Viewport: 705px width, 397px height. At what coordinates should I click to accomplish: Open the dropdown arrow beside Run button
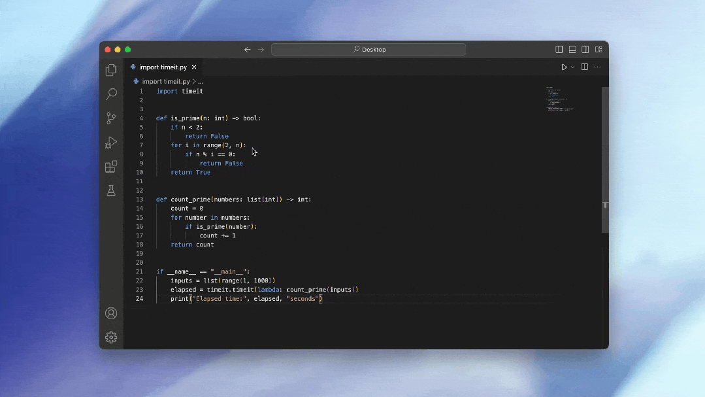tap(573, 67)
